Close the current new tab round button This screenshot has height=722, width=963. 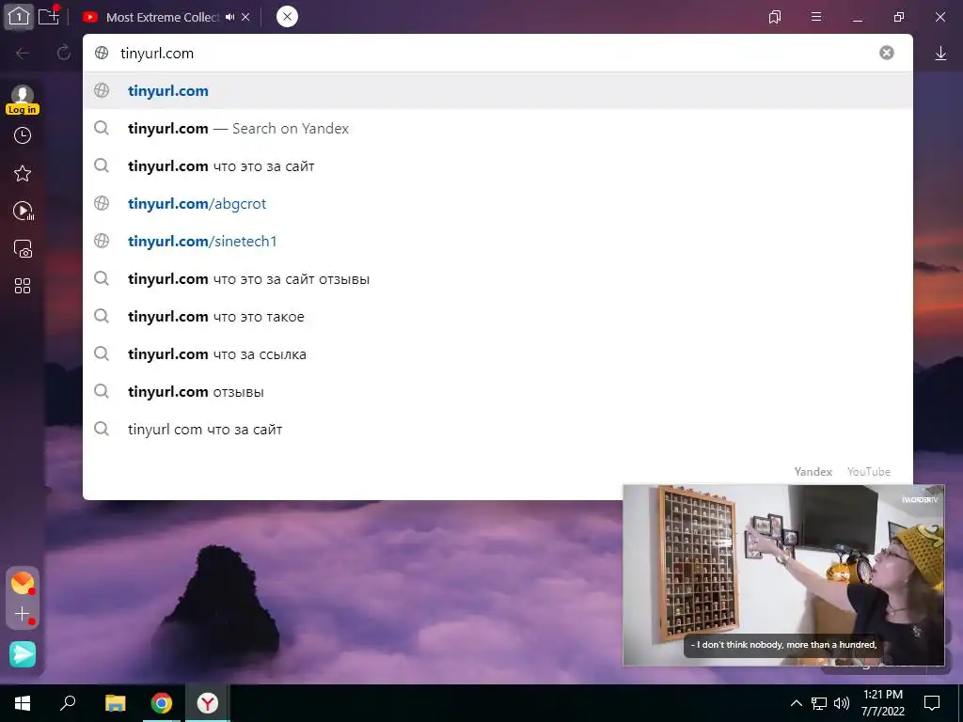point(287,17)
